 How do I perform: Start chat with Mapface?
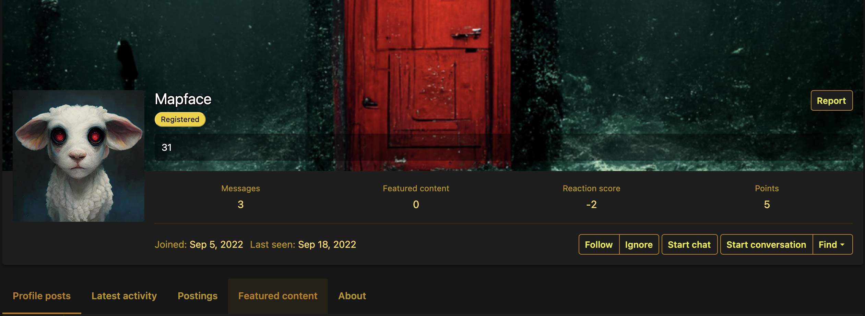pyautogui.click(x=689, y=244)
